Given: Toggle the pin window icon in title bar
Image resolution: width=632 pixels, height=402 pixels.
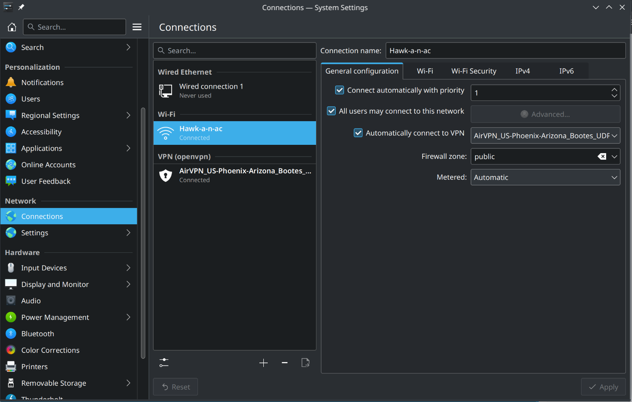Looking at the screenshot, I should click(21, 7).
